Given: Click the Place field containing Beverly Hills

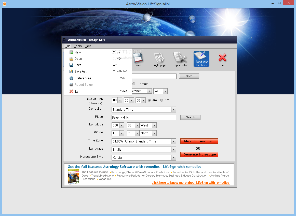Looking at the screenshot, I should tap(144, 118).
